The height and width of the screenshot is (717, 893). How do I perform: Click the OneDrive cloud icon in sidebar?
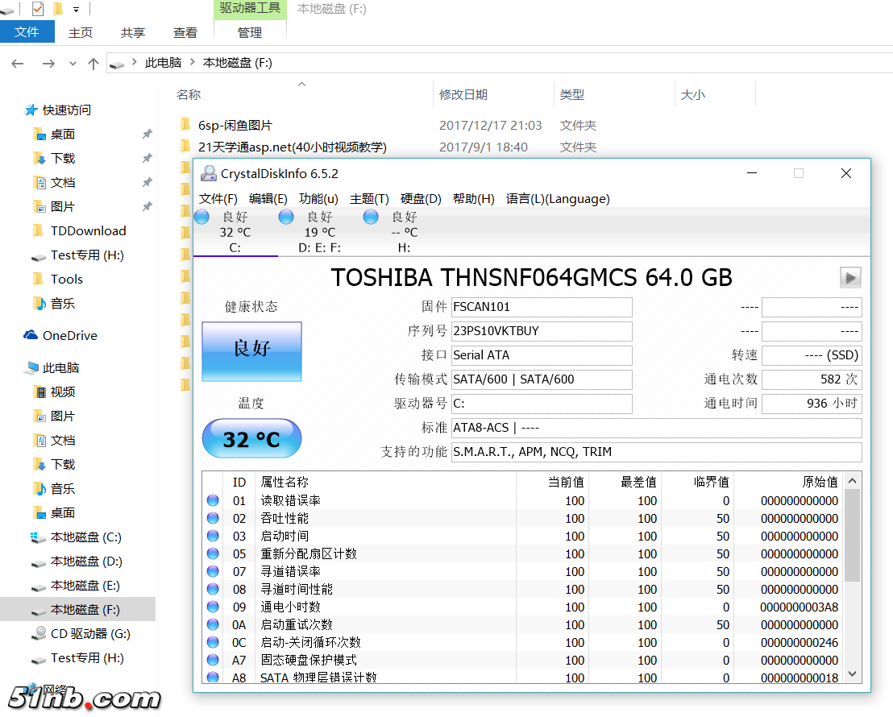31,335
